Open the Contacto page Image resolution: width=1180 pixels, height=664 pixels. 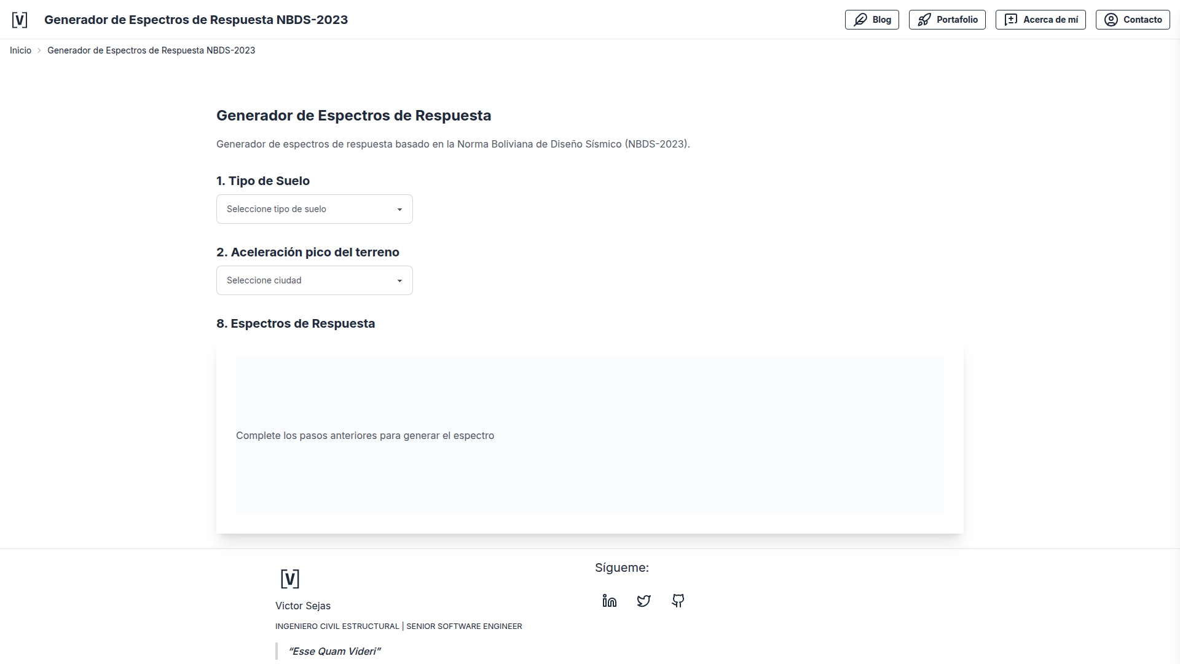tap(1133, 19)
